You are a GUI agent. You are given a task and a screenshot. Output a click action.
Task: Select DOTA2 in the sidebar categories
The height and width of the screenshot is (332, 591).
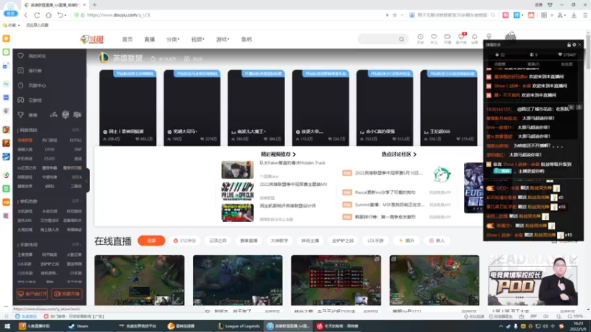click(75, 140)
